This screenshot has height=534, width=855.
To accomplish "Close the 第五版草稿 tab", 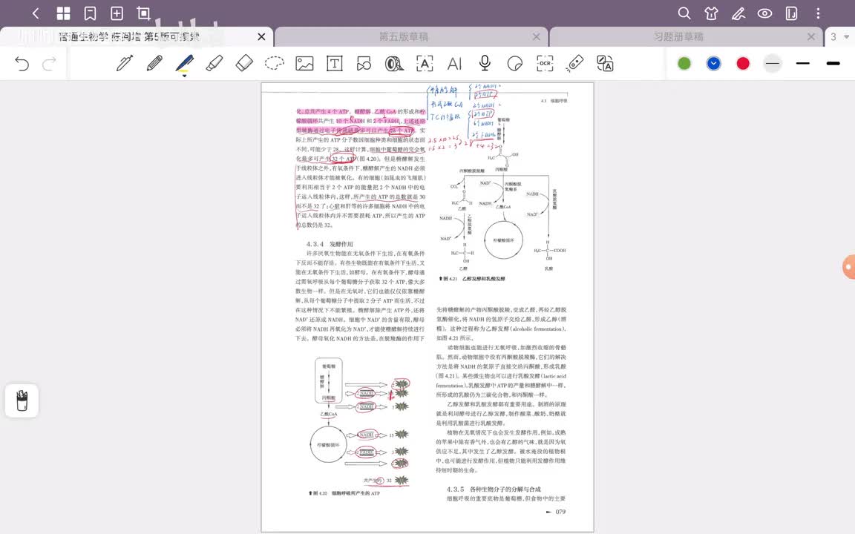I will click(x=537, y=36).
